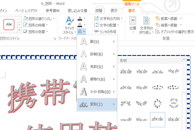The height and width of the screenshot is (130, 195).
Task: Select the 書式 format tab
Action: click(132, 11)
